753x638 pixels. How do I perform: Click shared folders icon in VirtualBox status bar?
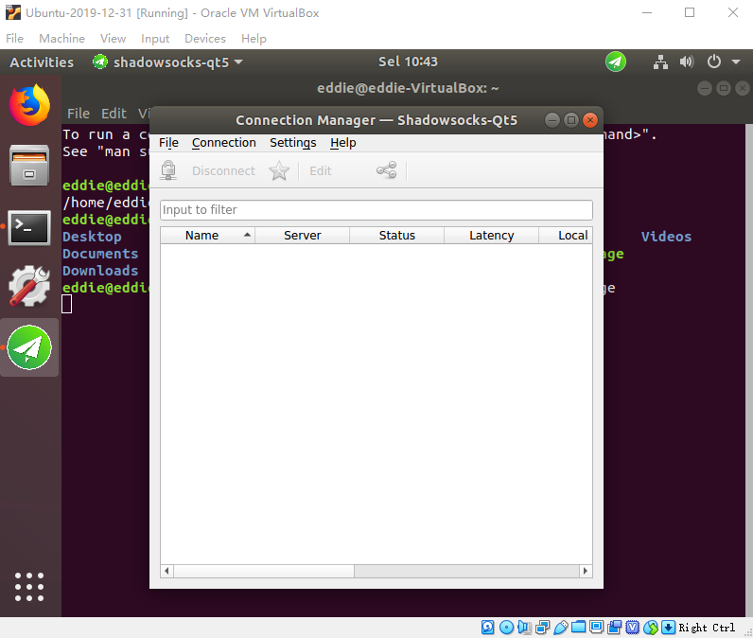(578, 627)
